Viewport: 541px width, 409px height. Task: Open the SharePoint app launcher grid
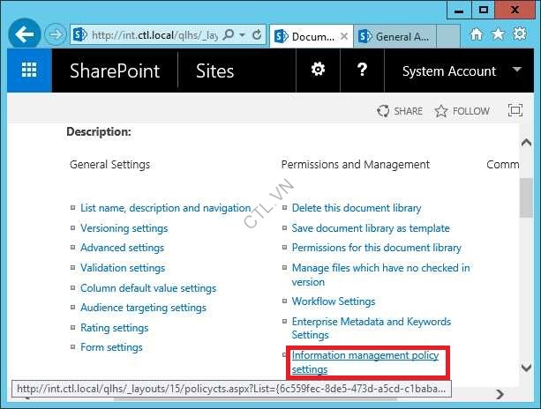(x=29, y=71)
